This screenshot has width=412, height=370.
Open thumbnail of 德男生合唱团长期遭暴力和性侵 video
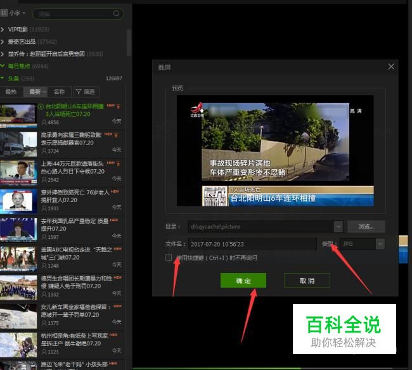pos(18,288)
